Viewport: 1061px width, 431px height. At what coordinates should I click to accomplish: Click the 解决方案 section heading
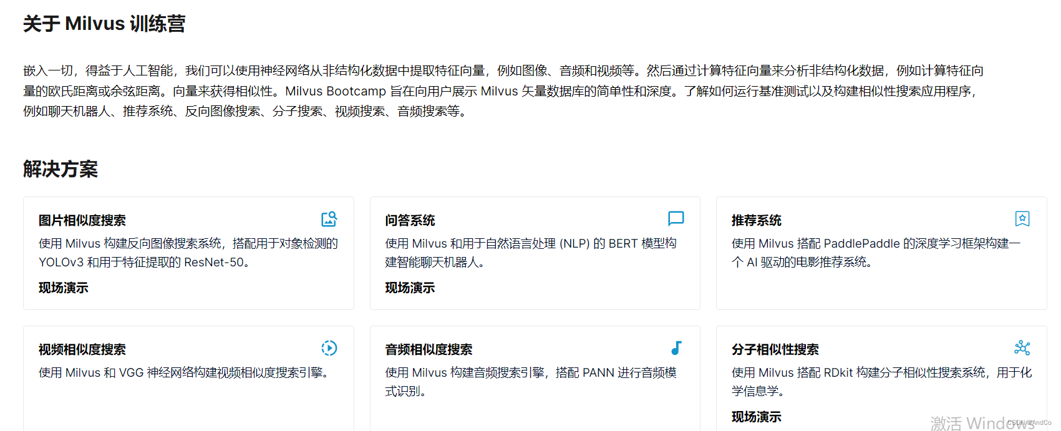pos(61,169)
